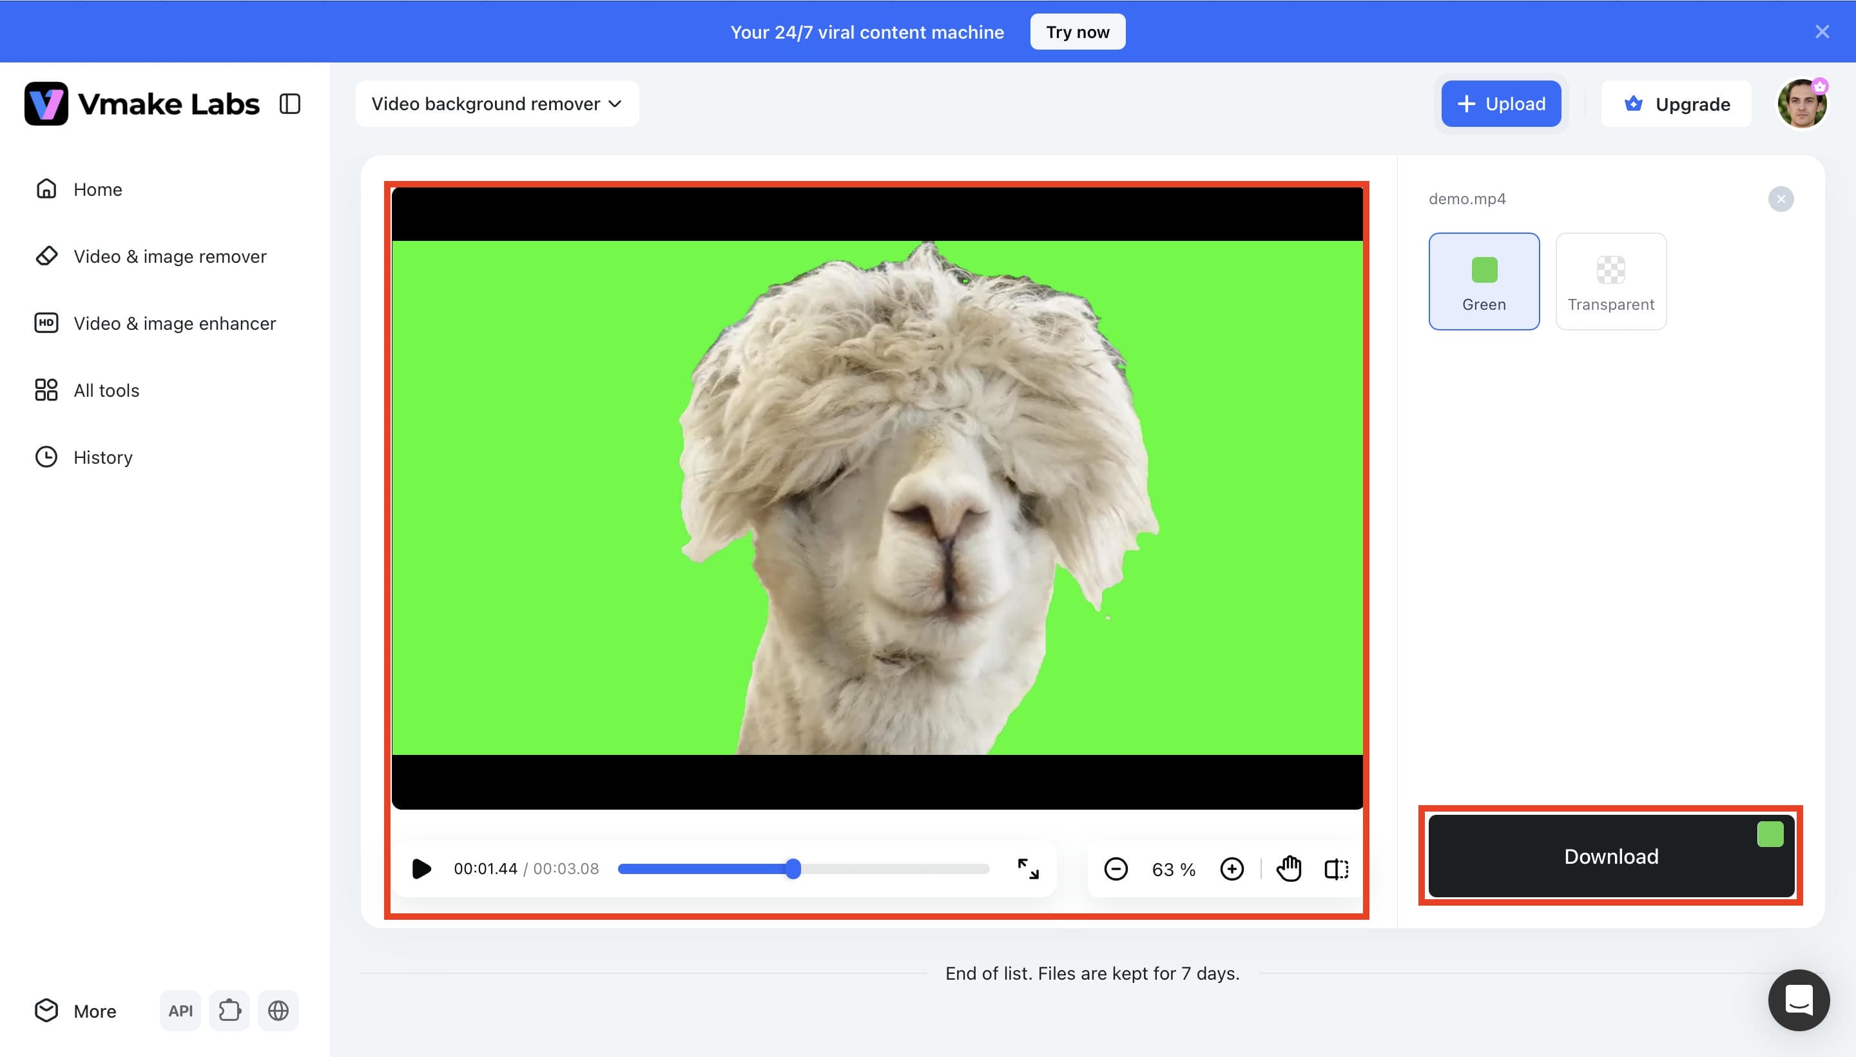
Task: Click the 00:01.44 current time
Action: click(485, 869)
